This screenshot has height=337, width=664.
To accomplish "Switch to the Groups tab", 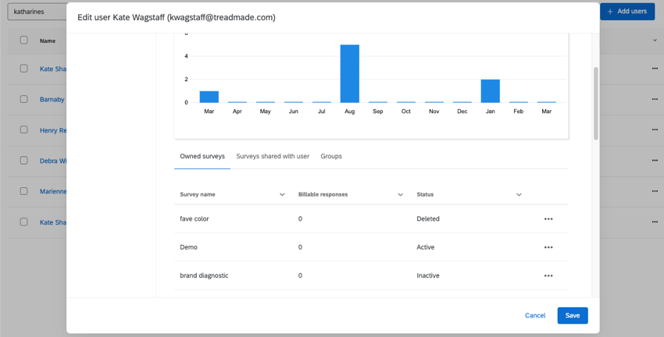I will [331, 156].
